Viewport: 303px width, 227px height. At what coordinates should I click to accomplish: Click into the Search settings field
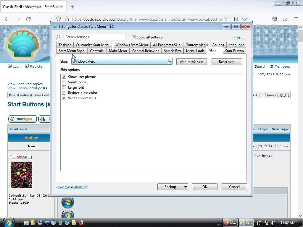pos(95,37)
